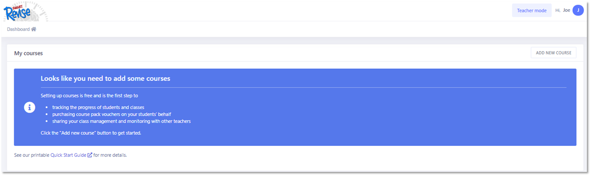Screen dimensions: 591x176
Task: Open the Quick Start Guide link
Action: [x=68, y=155]
